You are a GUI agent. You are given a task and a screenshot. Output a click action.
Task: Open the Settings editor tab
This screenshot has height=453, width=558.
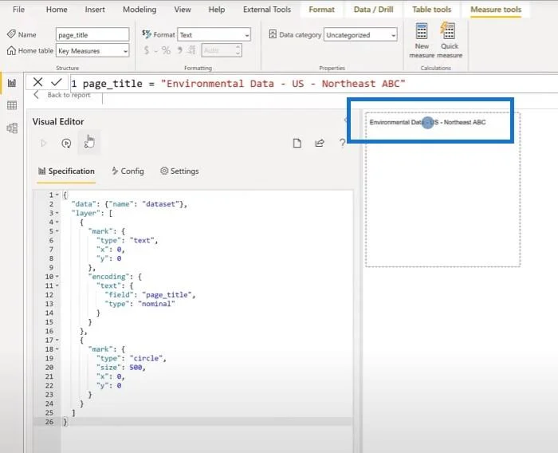pos(179,171)
